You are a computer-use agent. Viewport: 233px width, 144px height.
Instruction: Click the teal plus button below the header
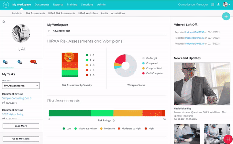[x=226, y=16]
